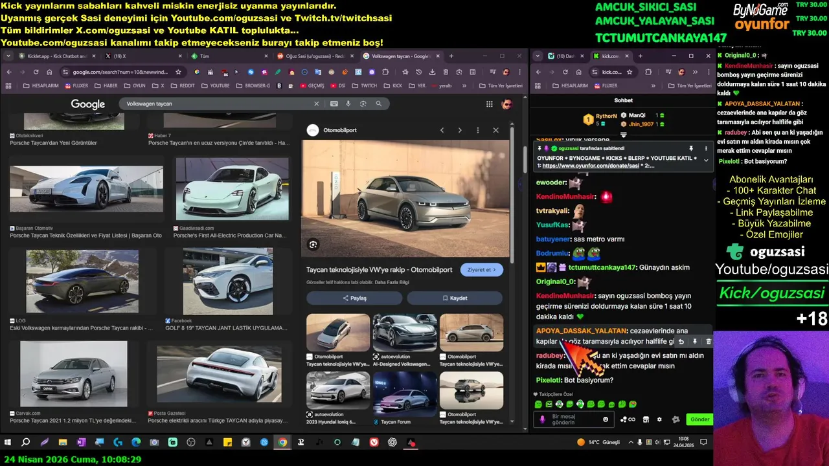Open Chrome menu in left browser

tap(519, 72)
